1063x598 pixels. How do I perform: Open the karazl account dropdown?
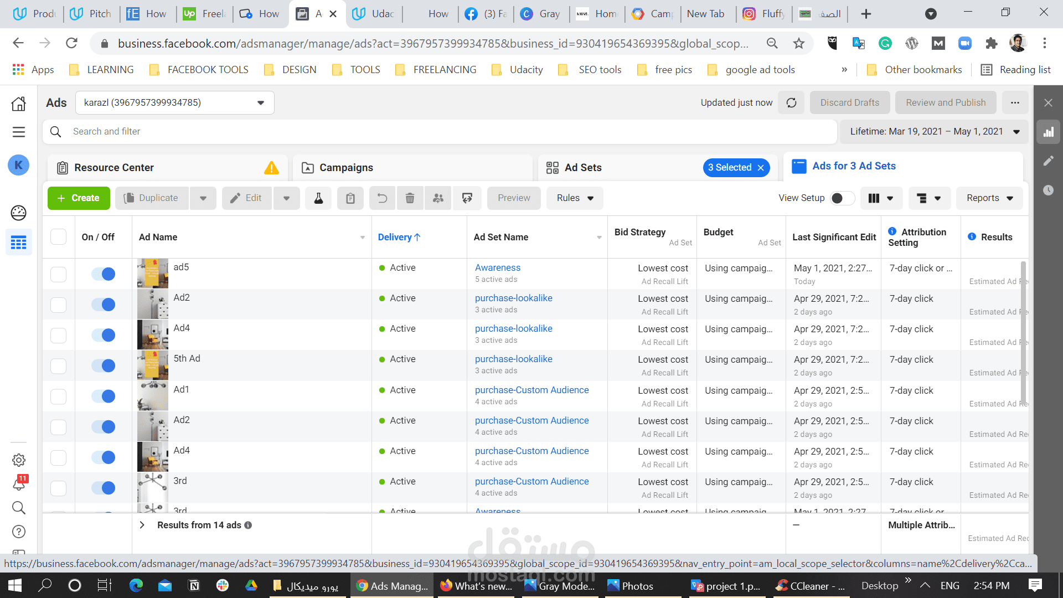[x=174, y=103]
